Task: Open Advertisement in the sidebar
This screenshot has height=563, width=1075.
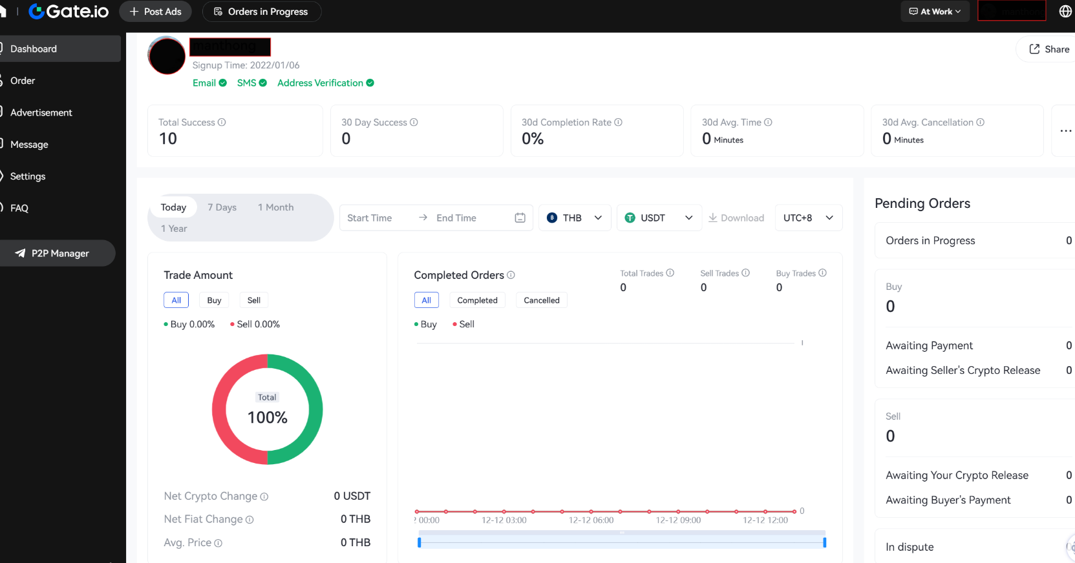Action: click(41, 112)
